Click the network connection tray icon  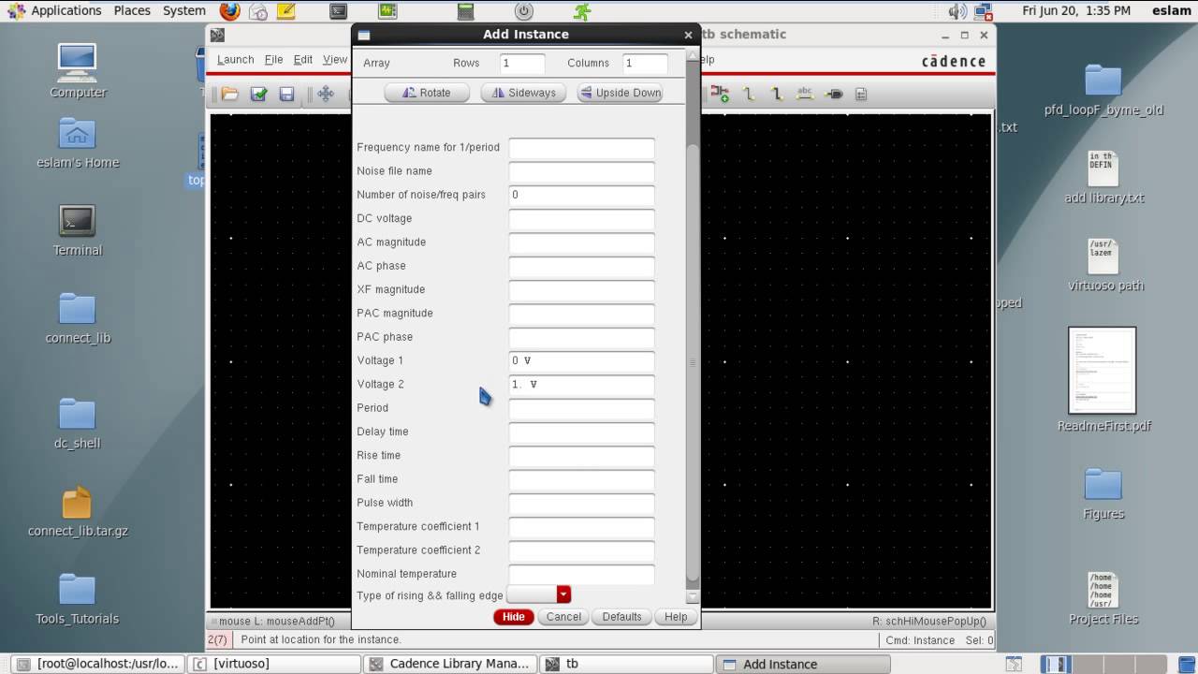click(983, 11)
